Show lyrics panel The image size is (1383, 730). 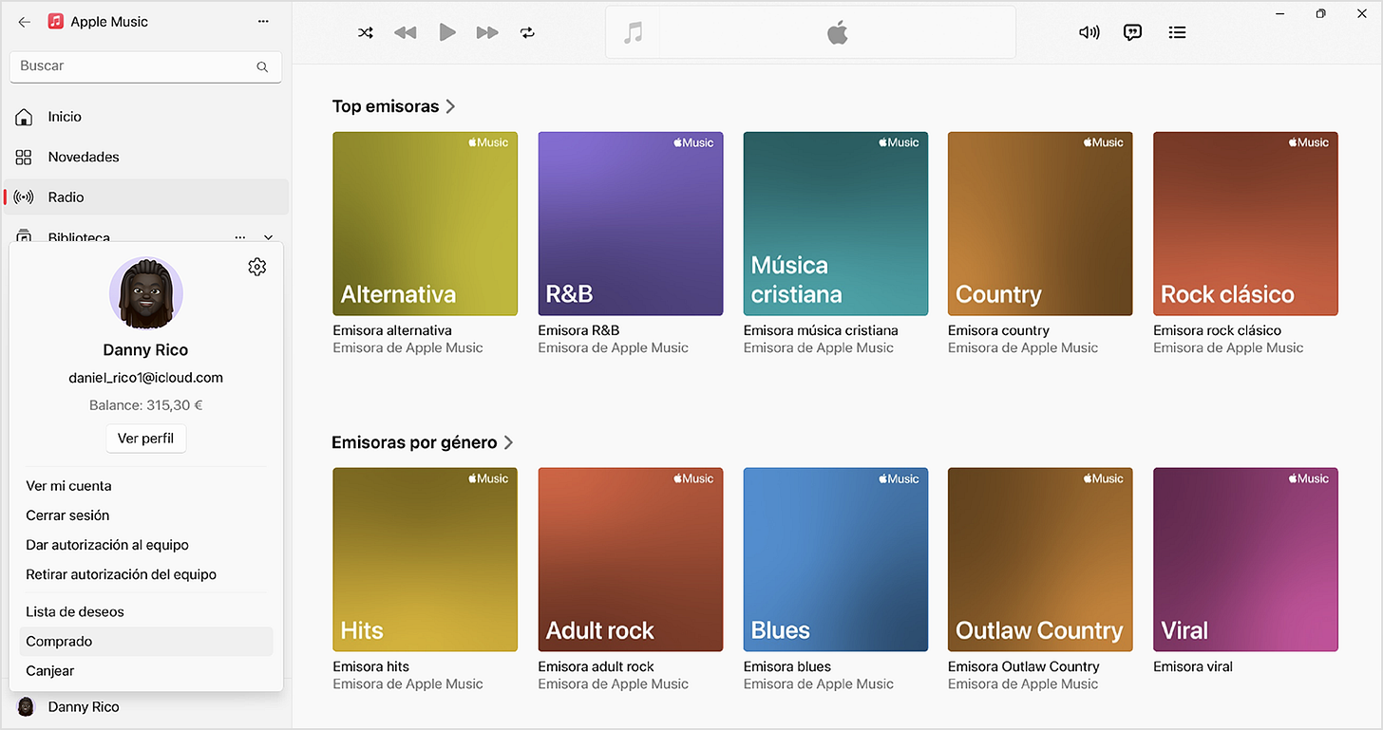[1132, 32]
